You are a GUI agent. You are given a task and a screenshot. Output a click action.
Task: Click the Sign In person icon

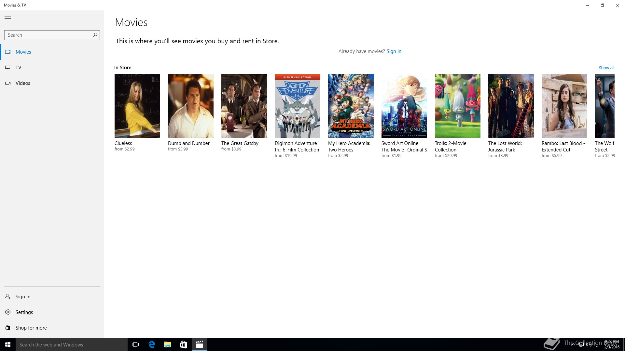[8, 296]
